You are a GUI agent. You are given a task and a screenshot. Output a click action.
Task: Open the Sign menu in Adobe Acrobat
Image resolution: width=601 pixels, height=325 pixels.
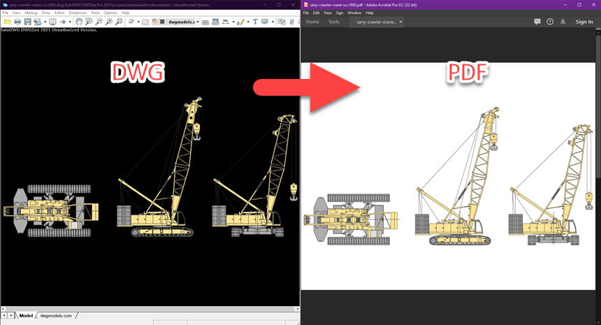pyautogui.click(x=340, y=13)
